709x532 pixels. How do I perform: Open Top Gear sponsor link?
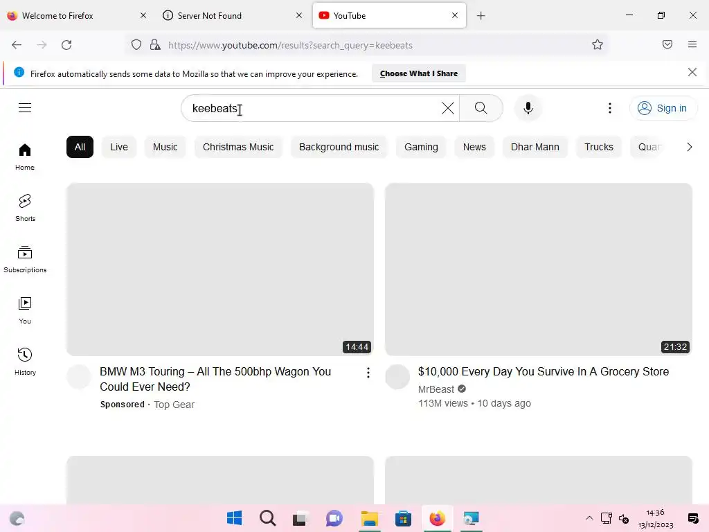pyautogui.click(x=174, y=405)
